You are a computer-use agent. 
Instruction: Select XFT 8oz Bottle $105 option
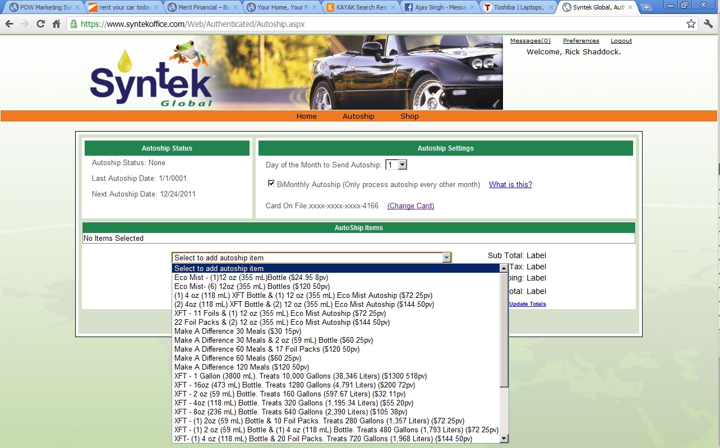pos(335,412)
